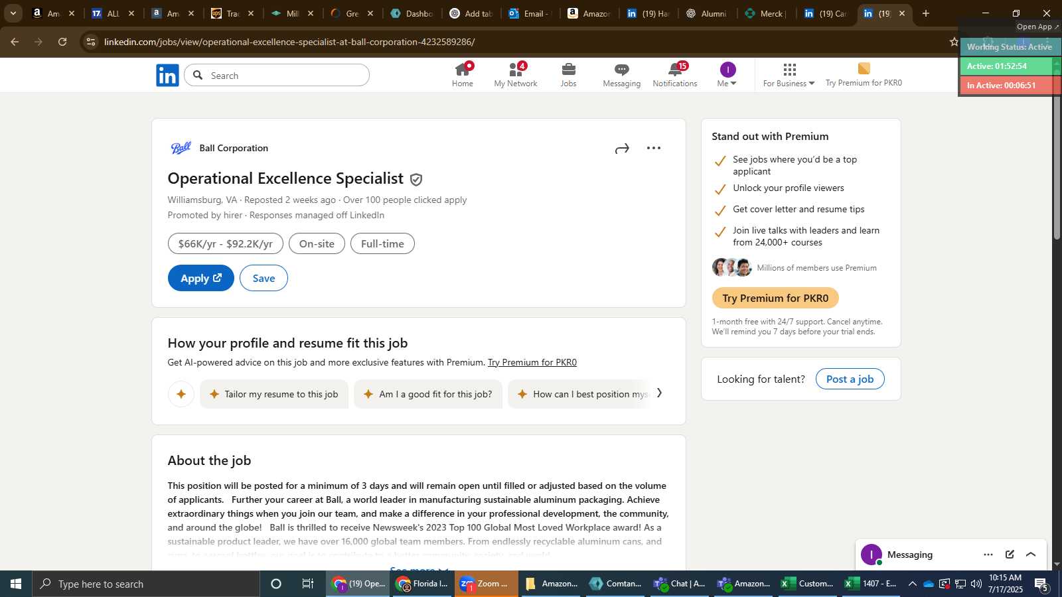This screenshot has width=1062, height=597.
Task: Switch to the Merck browser tab
Action: click(766, 13)
